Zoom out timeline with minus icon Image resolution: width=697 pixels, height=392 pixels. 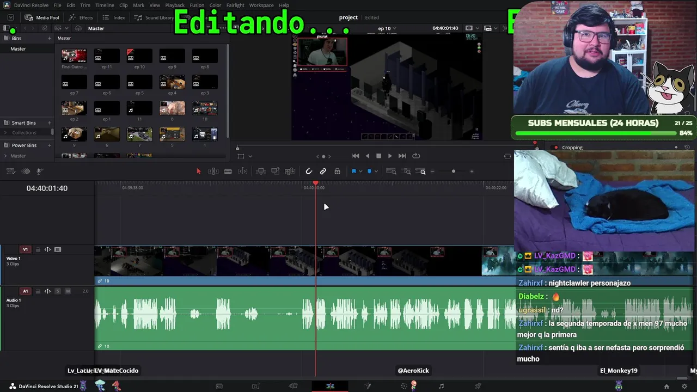433,171
